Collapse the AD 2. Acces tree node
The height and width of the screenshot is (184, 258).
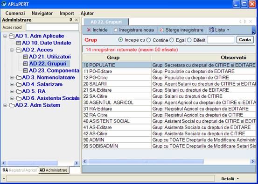point(12,50)
